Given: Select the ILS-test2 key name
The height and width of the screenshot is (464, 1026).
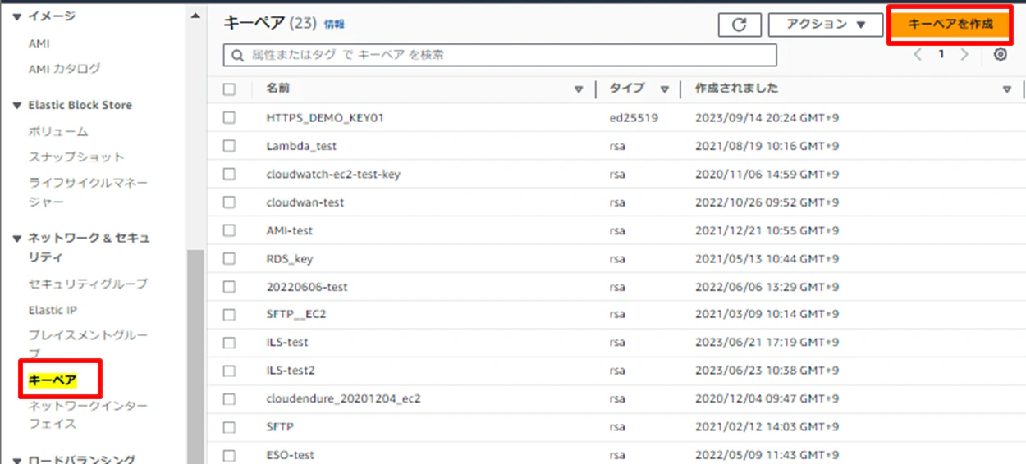Looking at the screenshot, I should (x=291, y=371).
